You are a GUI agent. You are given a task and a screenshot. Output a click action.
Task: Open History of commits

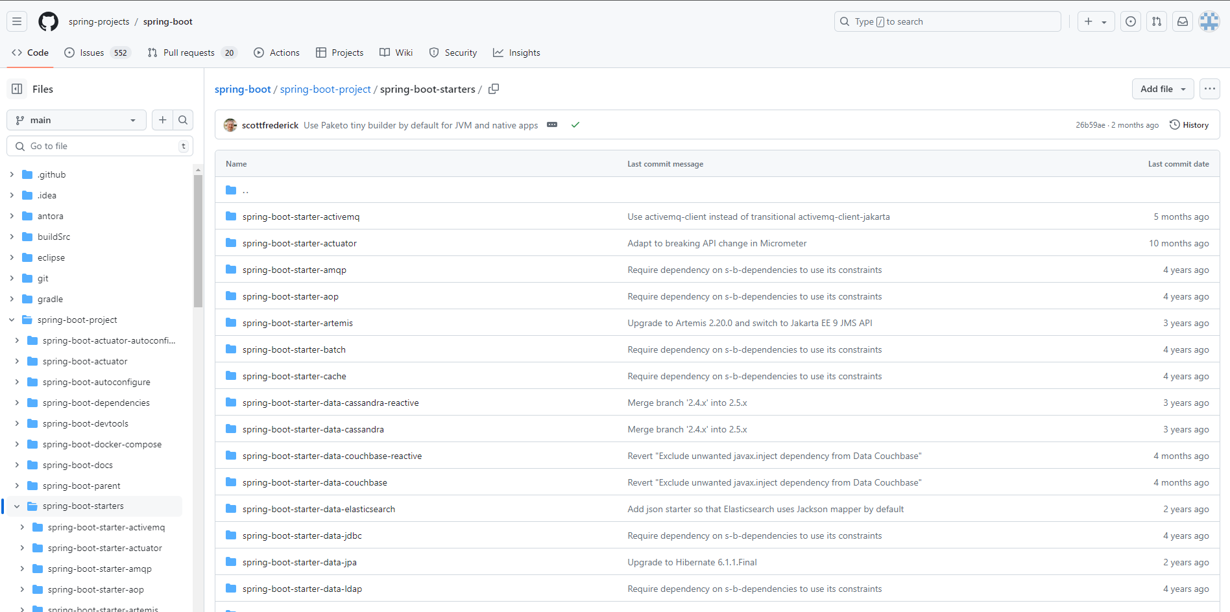(1189, 125)
